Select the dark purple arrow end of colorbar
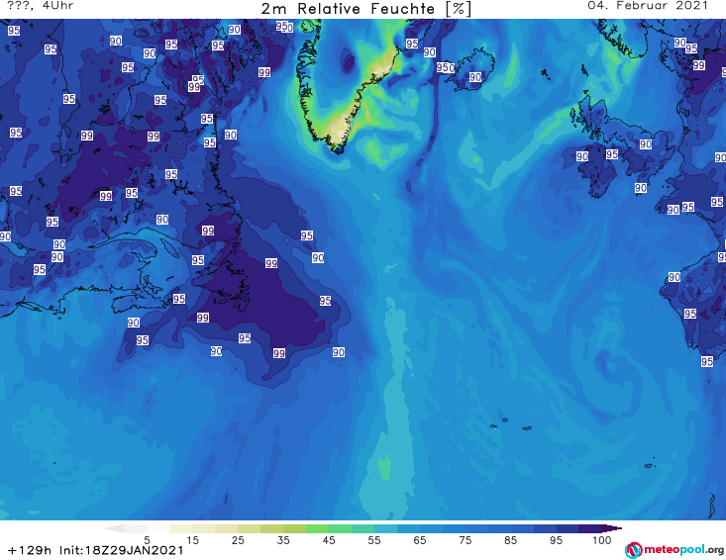This screenshot has width=726, height=560. pyautogui.click(x=612, y=528)
